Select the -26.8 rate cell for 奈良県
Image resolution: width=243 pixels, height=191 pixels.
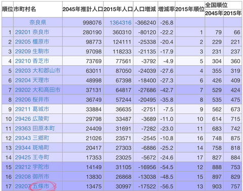pos(167,23)
